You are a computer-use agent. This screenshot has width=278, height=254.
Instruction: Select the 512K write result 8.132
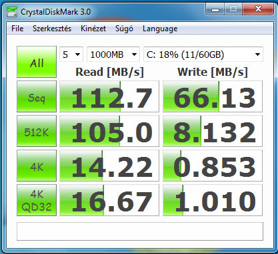coord(213,131)
